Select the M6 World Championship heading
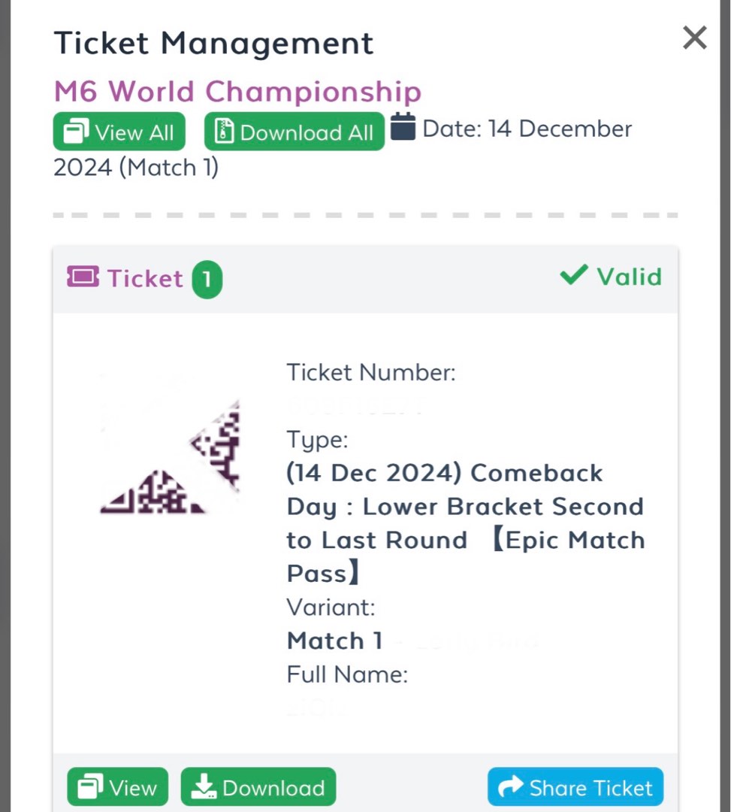The width and height of the screenshot is (731, 812). coord(236,91)
